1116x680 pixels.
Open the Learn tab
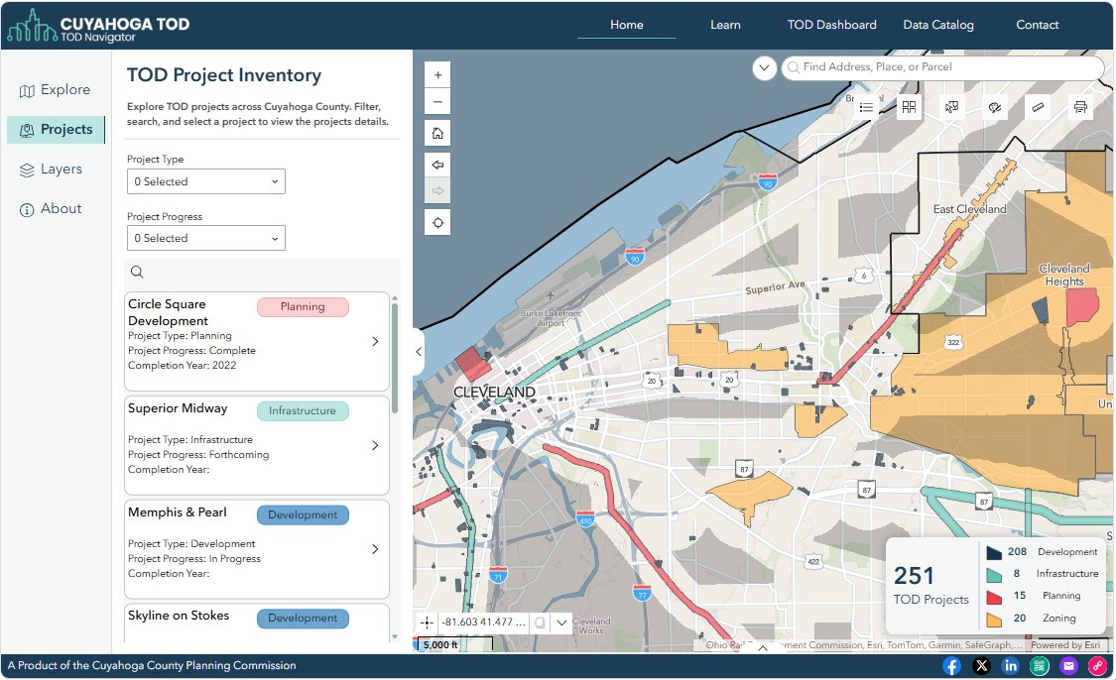click(725, 25)
